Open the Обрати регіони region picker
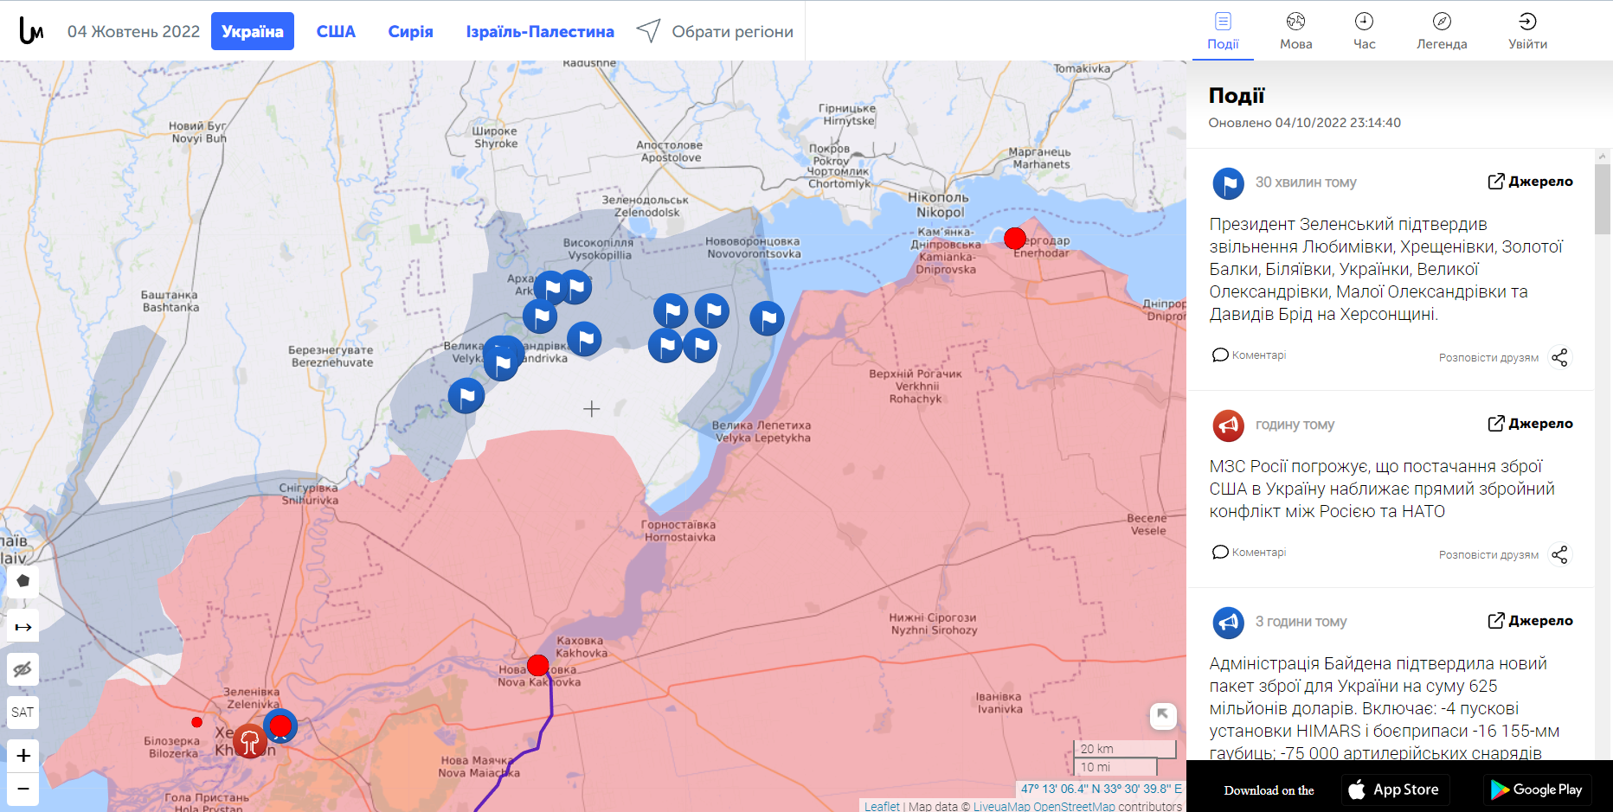1613x812 pixels. point(715,31)
